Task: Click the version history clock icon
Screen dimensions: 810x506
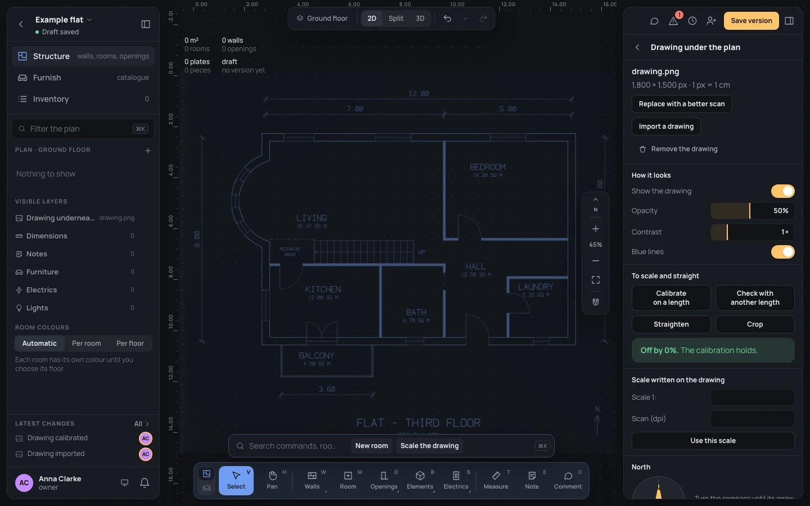Action: point(692,21)
